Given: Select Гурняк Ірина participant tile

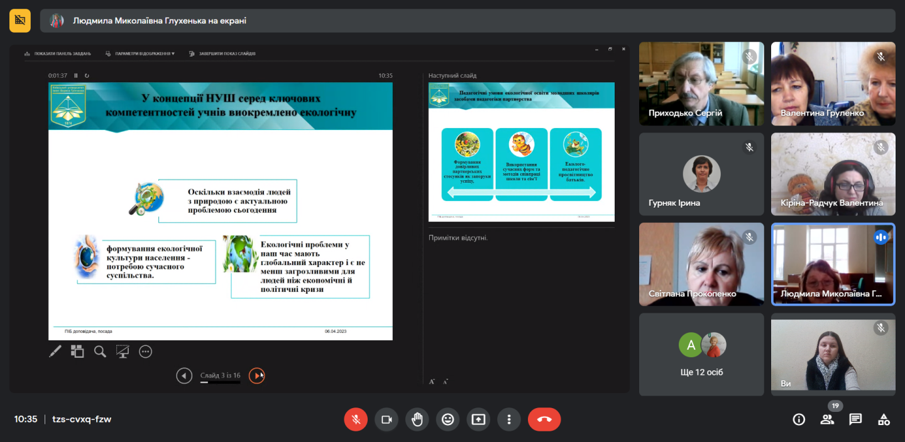Looking at the screenshot, I should [x=701, y=174].
